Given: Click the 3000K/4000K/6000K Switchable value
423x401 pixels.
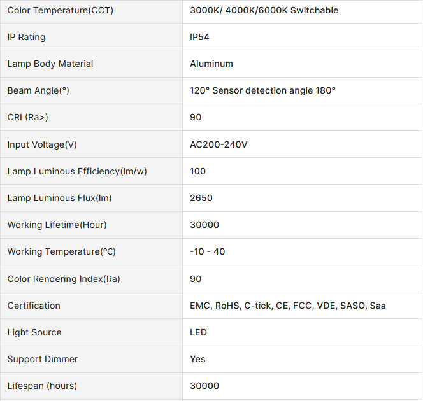Looking at the screenshot, I should coord(264,10).
